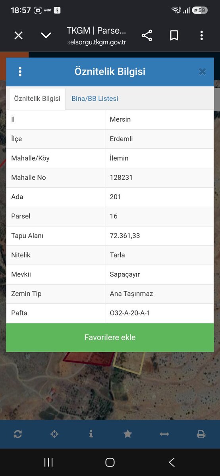Tap the Favorilere ekle button
This screenshot has height=476, width=220.
[110, 338]
